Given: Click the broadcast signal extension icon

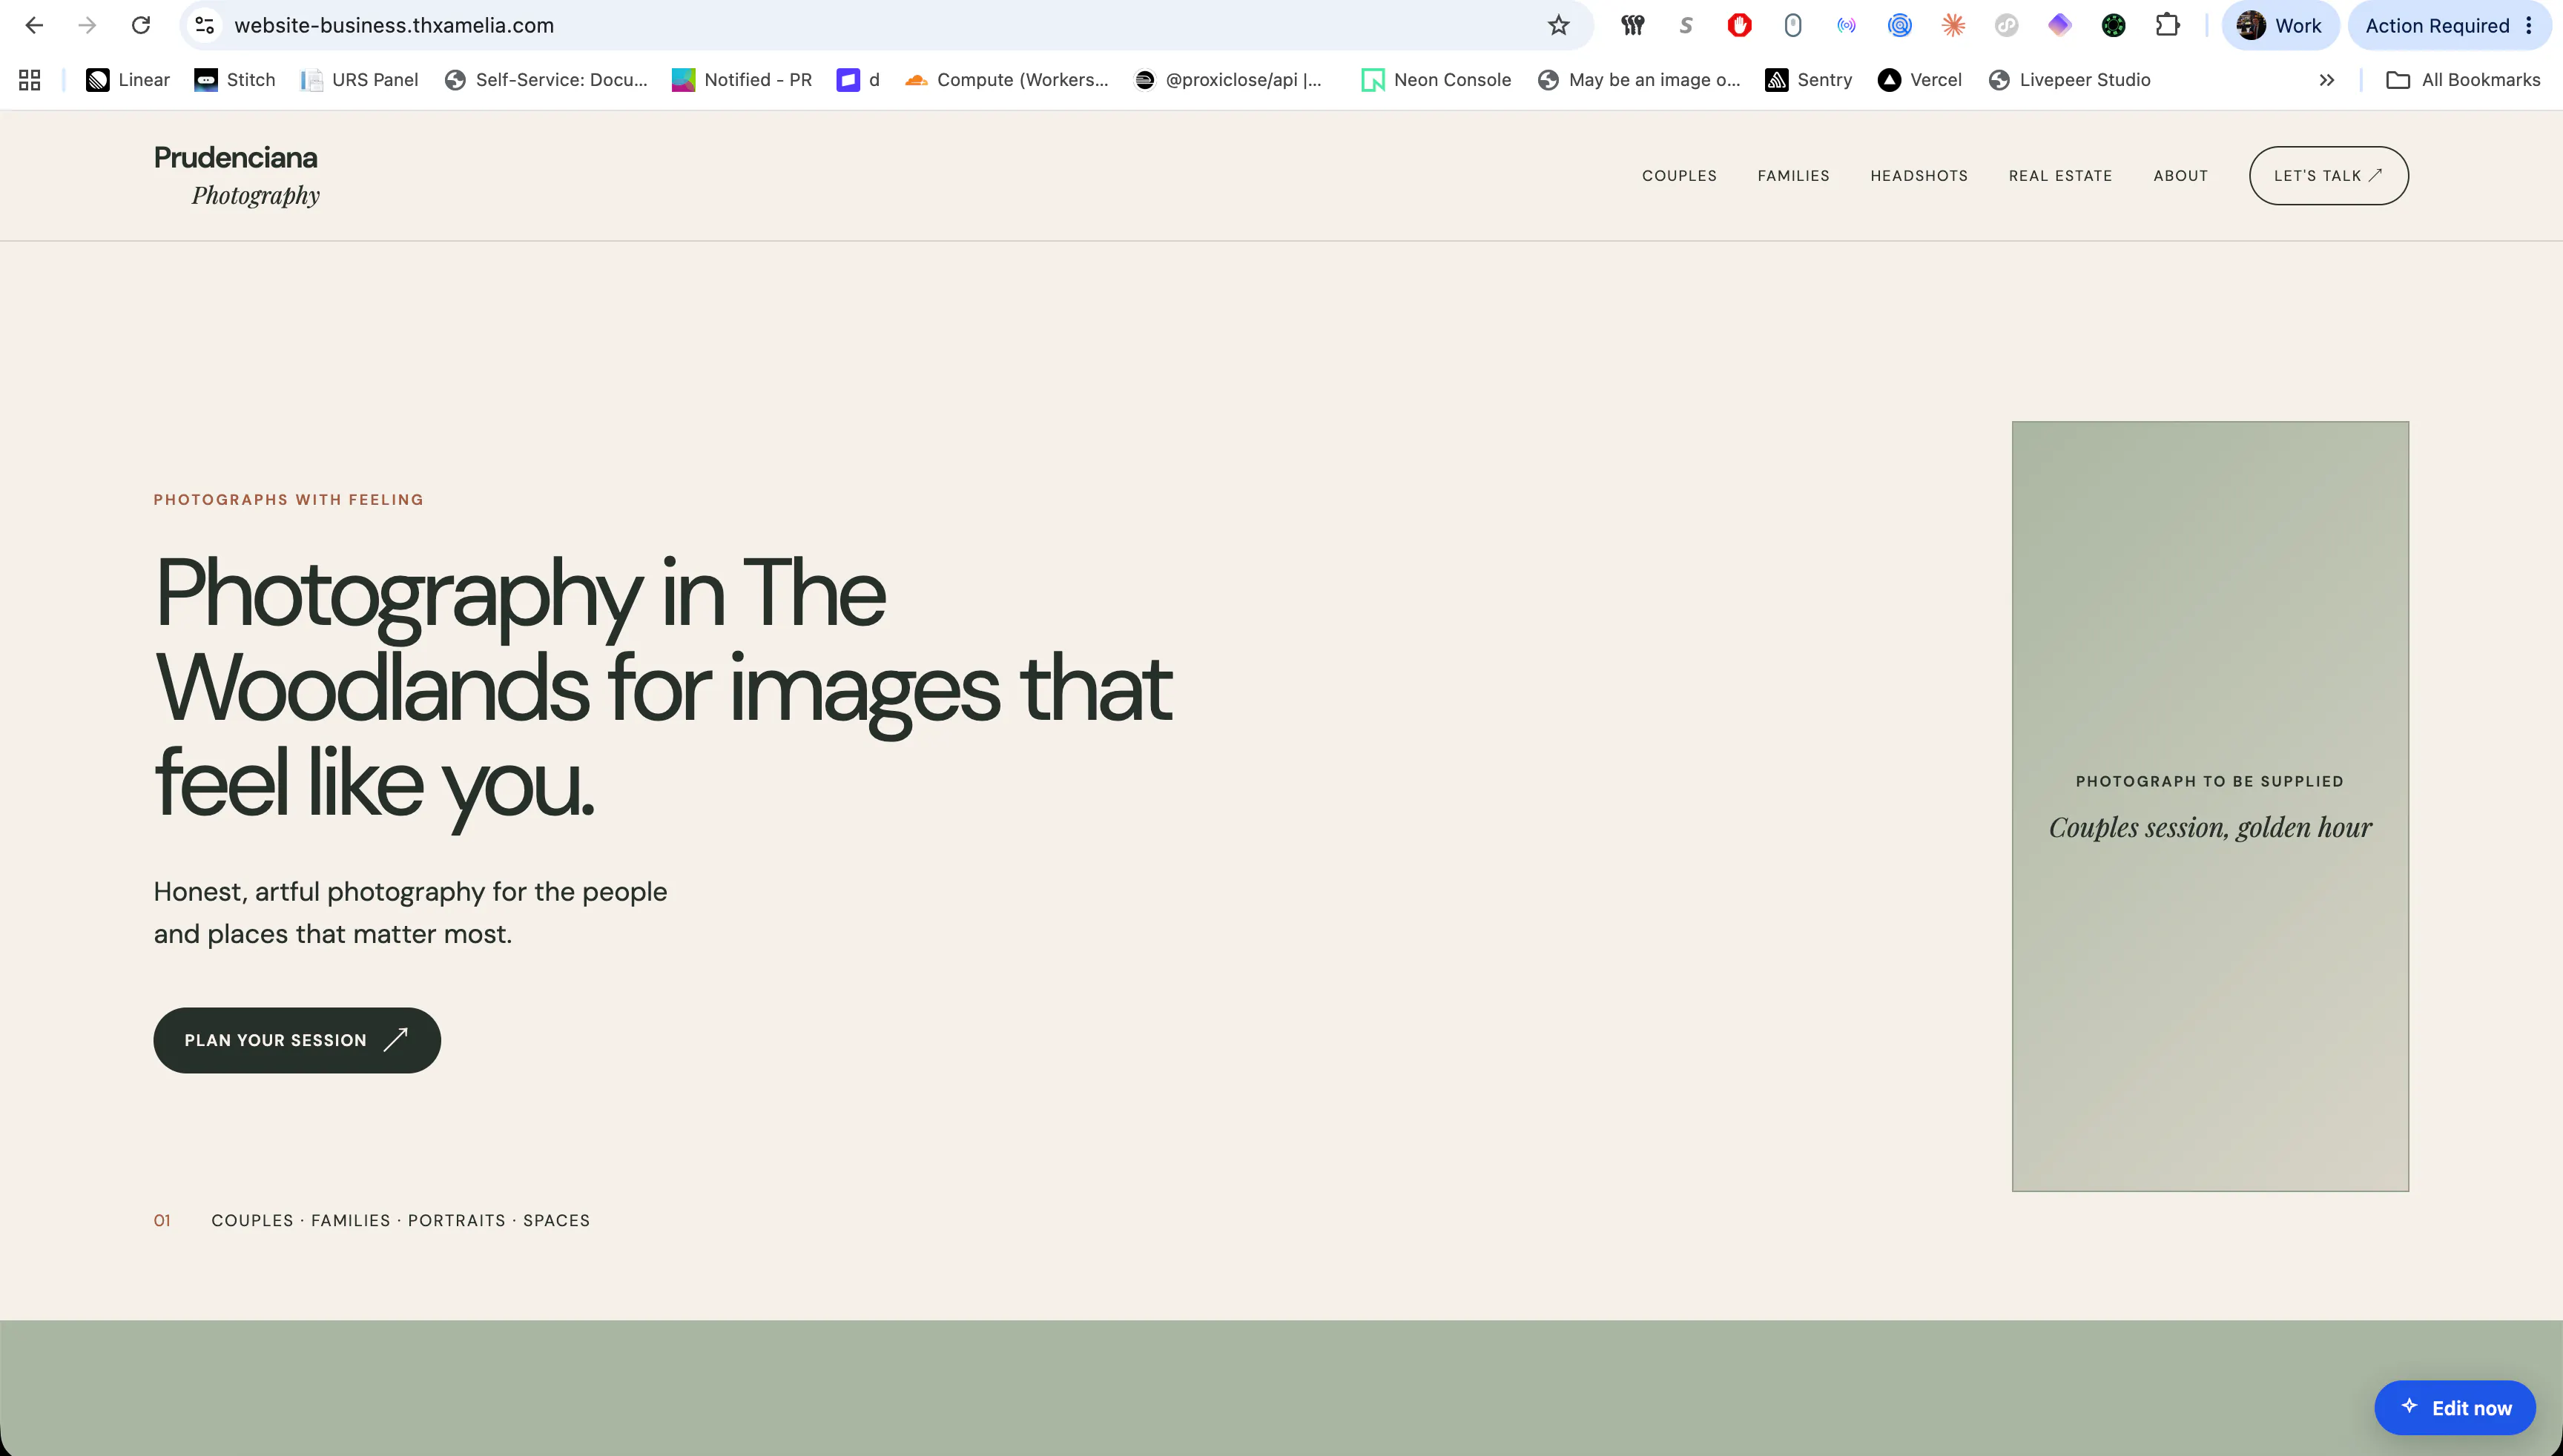Looking at the screenshot, I should click(1847, 26).
